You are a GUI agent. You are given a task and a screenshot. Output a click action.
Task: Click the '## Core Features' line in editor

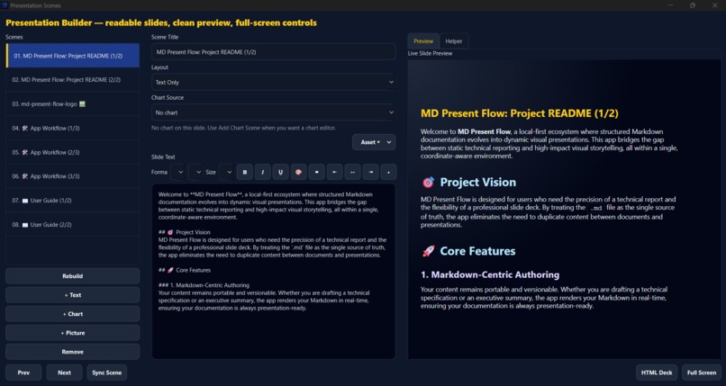[x=185, y=270]
